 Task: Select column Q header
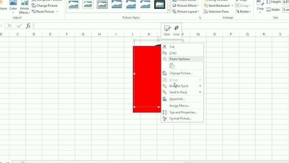click(x=247, y=34)
